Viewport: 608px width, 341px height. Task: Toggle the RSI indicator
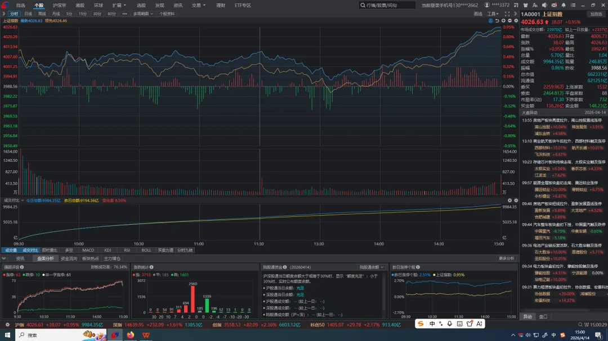click(127, 251)
